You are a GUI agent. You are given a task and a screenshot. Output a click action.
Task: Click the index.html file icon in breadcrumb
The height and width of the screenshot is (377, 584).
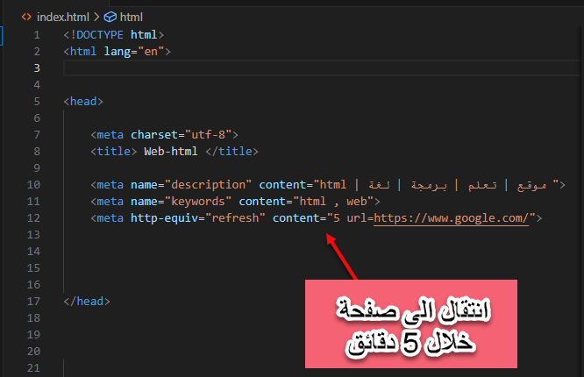[x=26, y=17]
